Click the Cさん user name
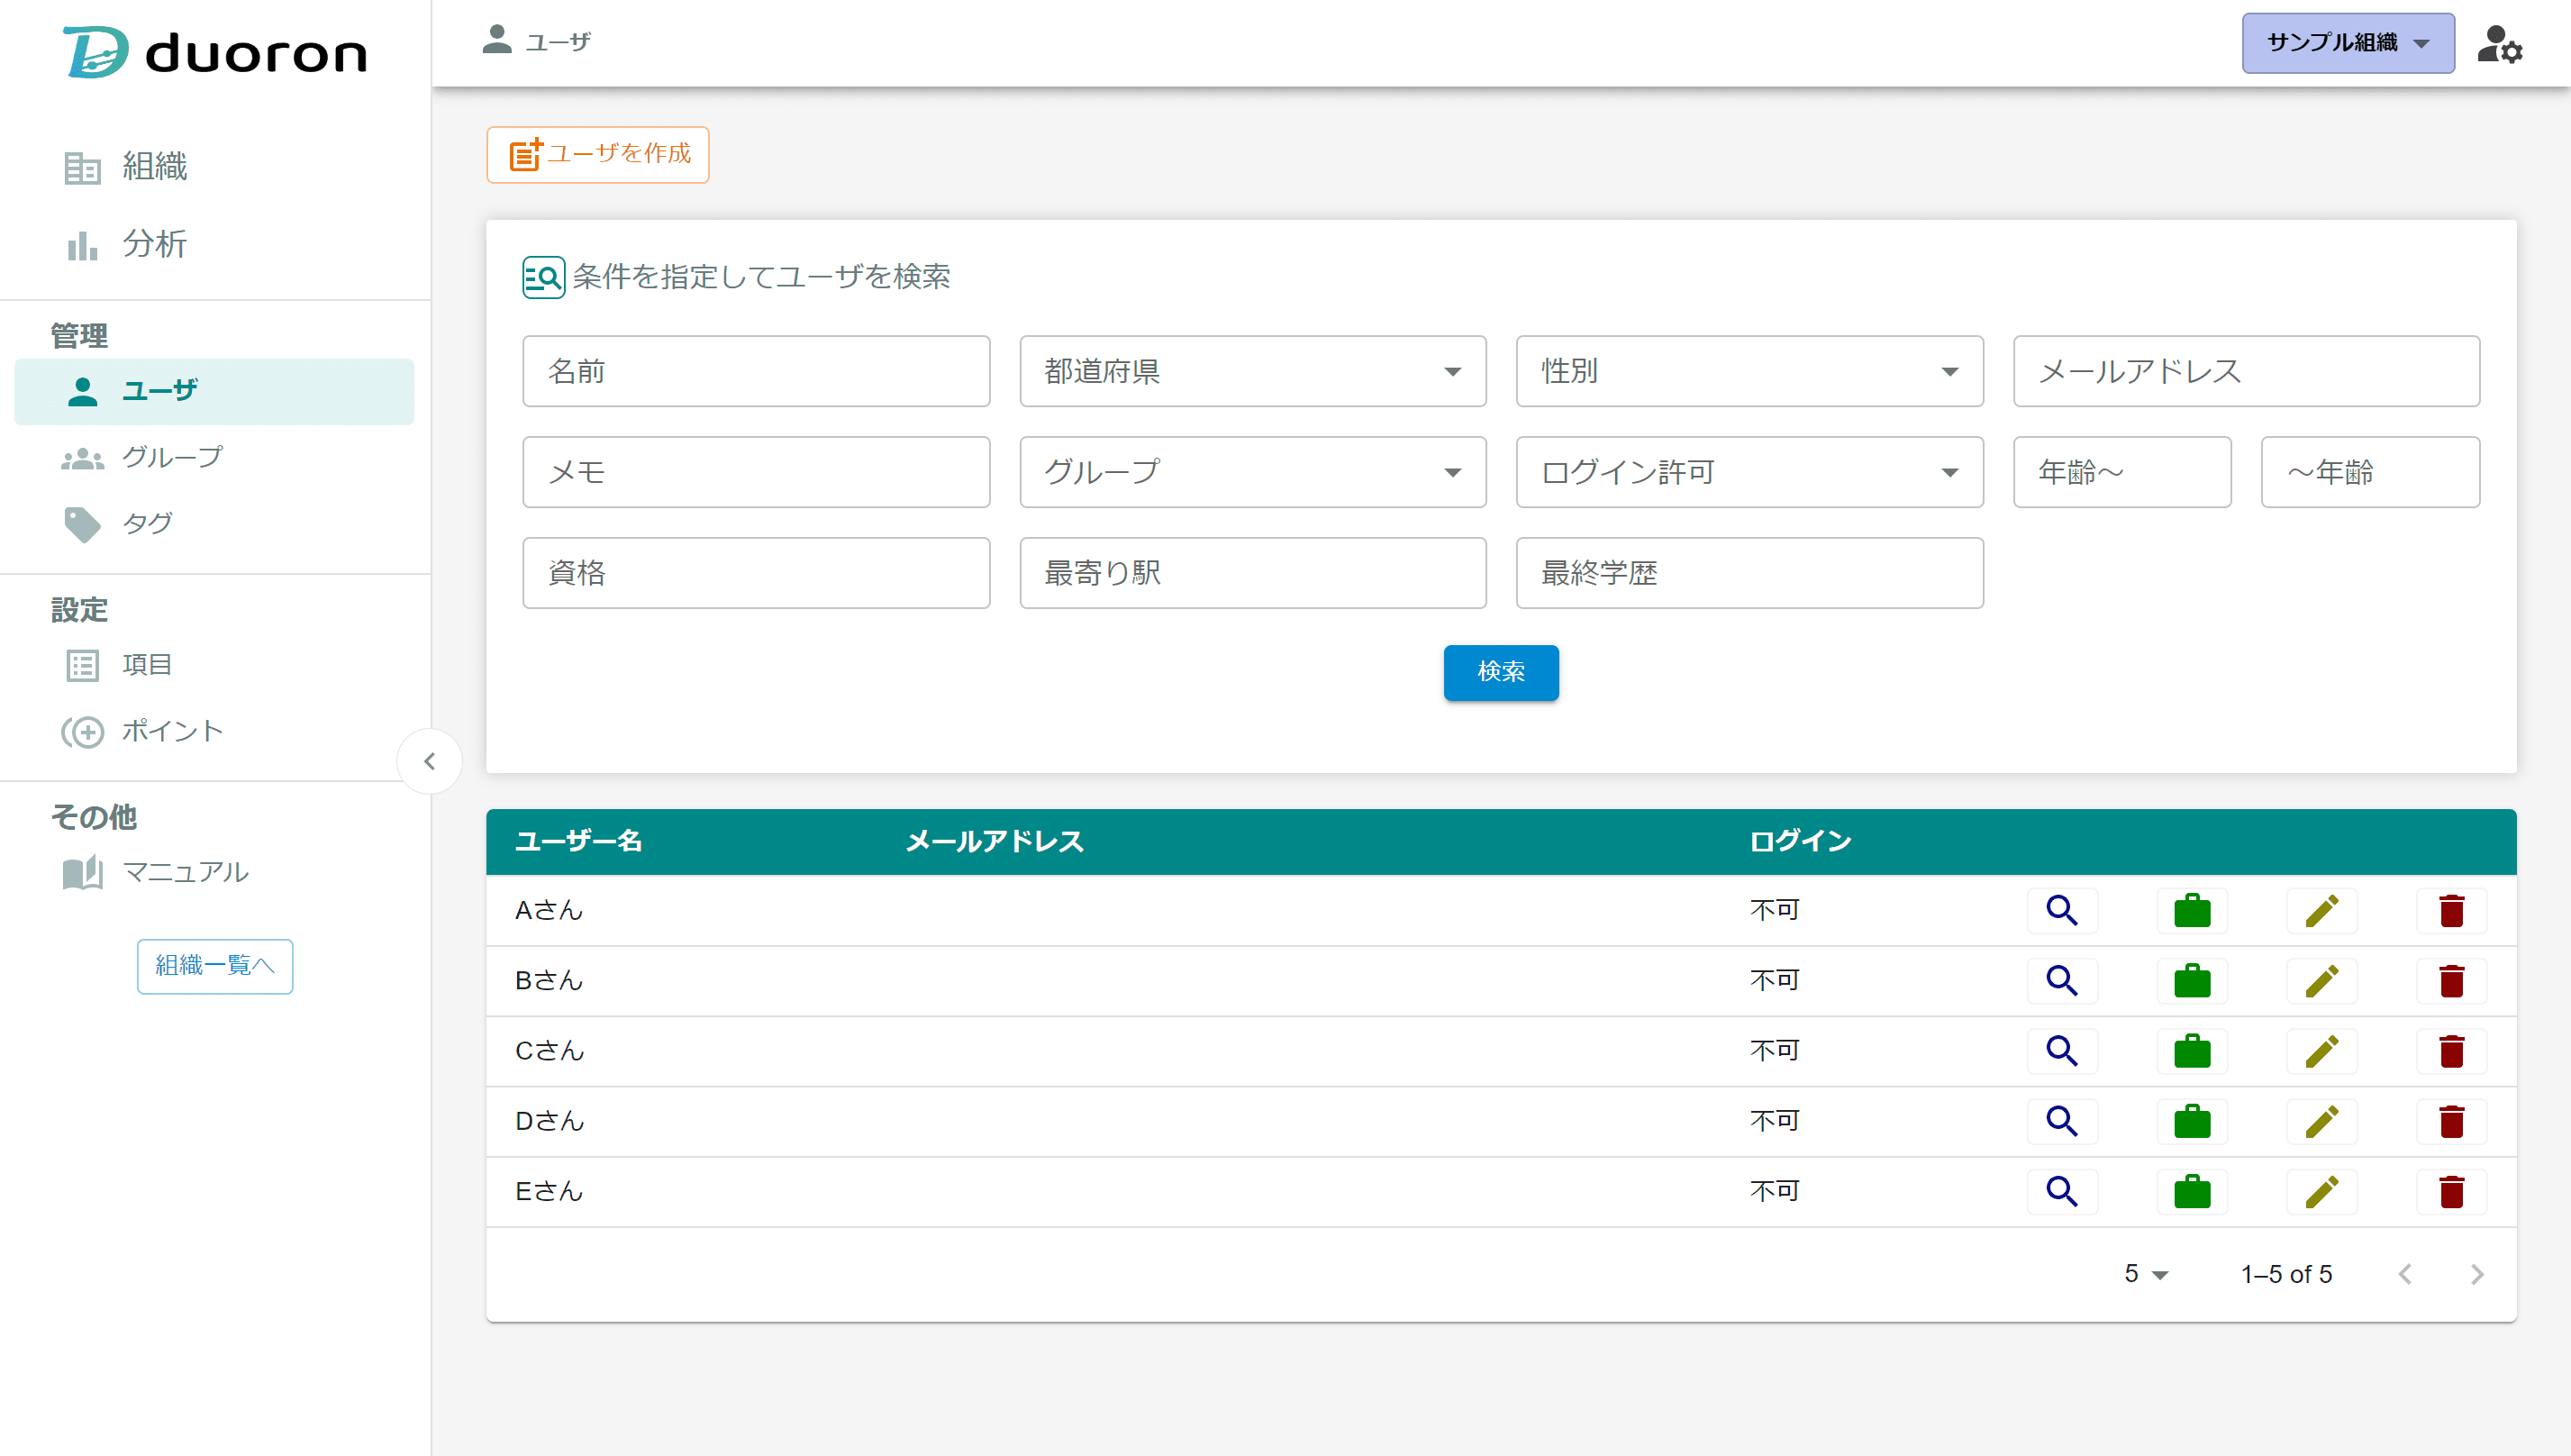 pyautogui.click(x=549, y=1051)
